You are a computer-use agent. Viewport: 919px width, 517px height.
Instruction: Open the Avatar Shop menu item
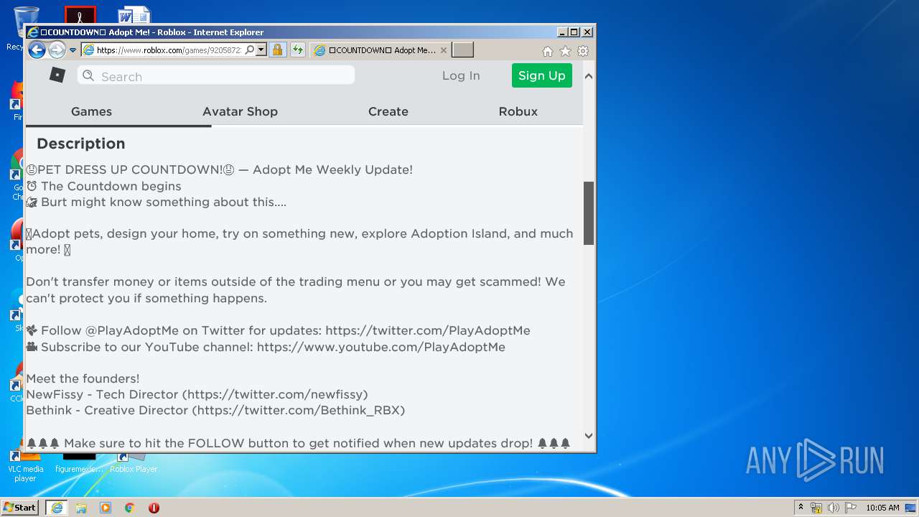point(240,111)
